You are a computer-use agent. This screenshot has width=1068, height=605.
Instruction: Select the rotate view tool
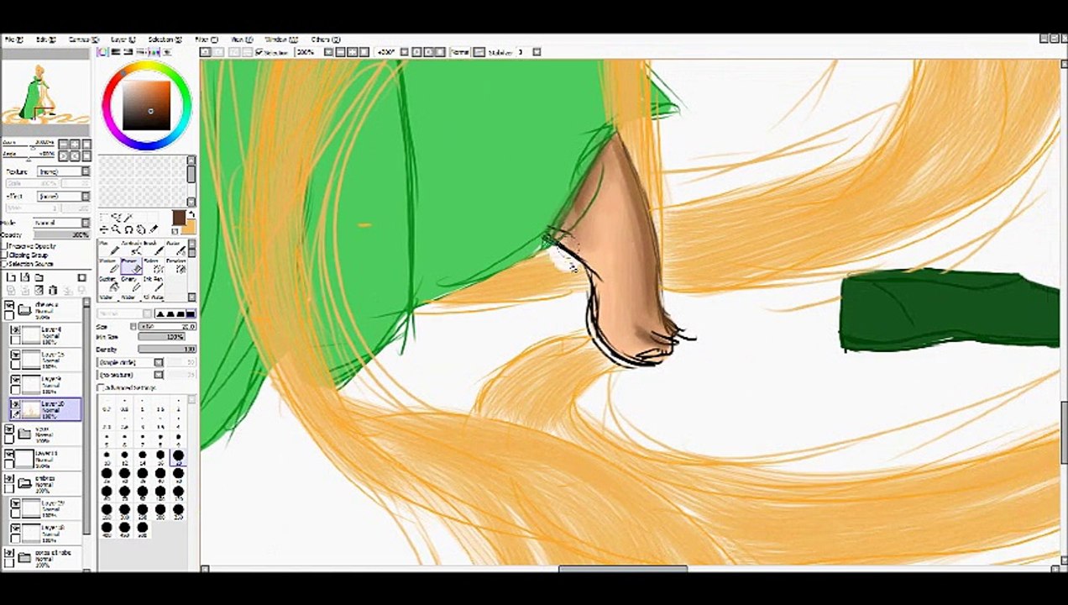point(128,229)
